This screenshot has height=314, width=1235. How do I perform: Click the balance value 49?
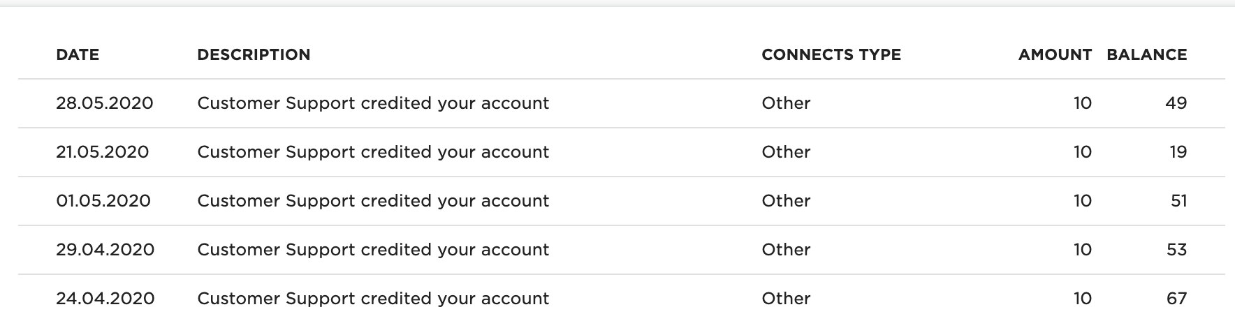click(x=1176, y=103)
